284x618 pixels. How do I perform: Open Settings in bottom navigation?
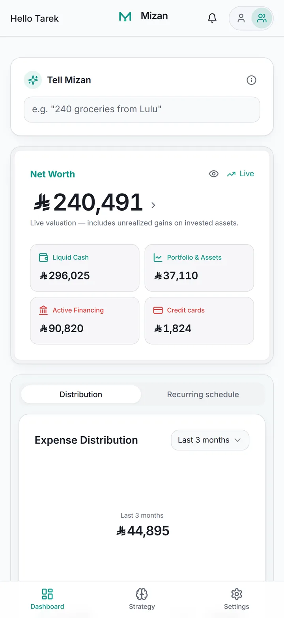[x=237, y=599]
